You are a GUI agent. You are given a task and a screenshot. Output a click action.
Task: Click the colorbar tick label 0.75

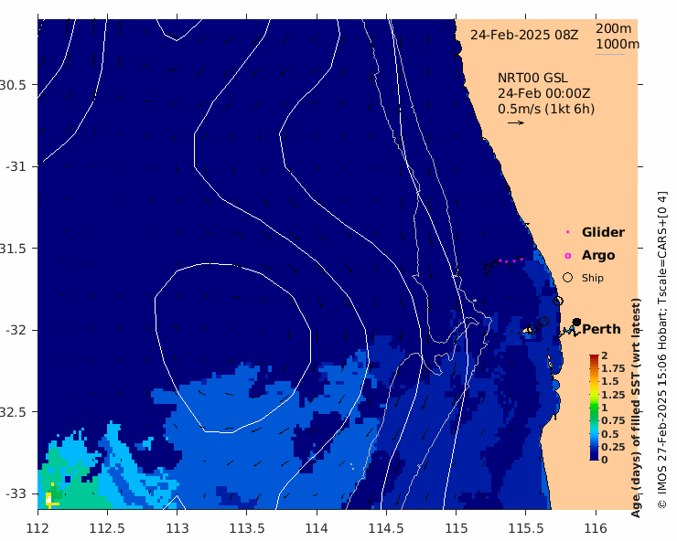point(613,420)
